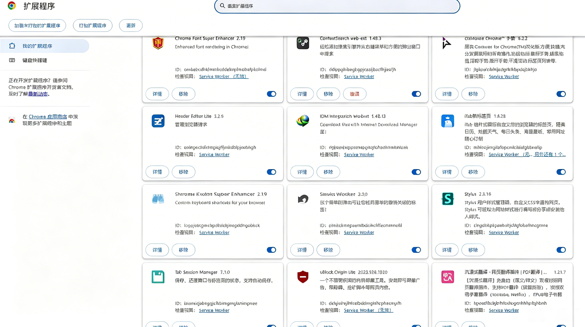Open the Chrome 应用商店 link
This screenshot has width=585, height=327.
tap(48, 117)
